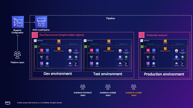Click the ecsdemo-crystal team icon
The width and height of the screenshot is (193, 108).
(133, 87)
